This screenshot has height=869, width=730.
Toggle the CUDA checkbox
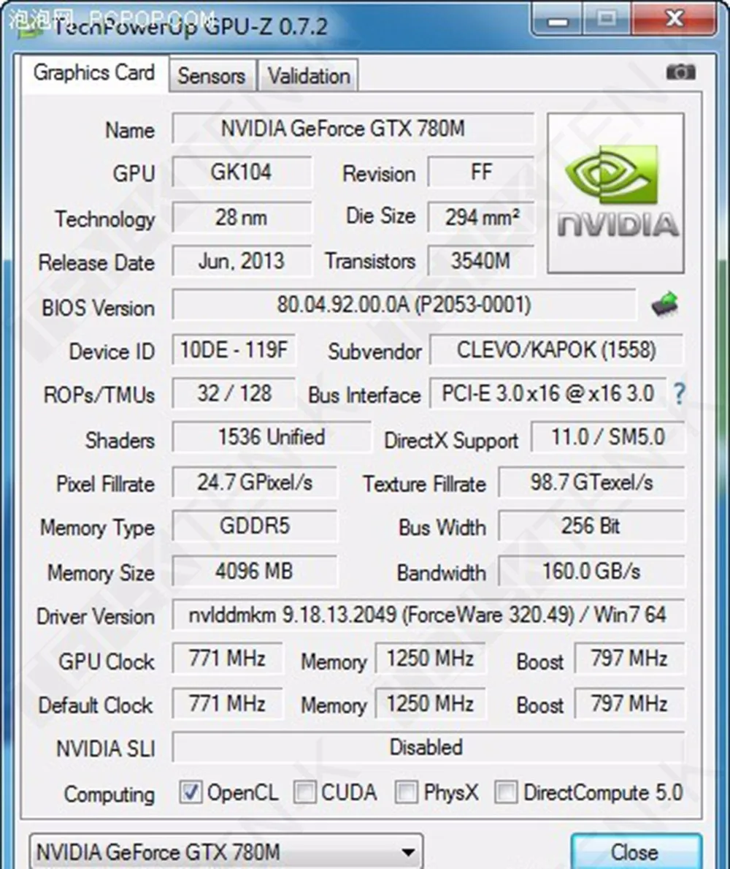click(x=304, y=792)
